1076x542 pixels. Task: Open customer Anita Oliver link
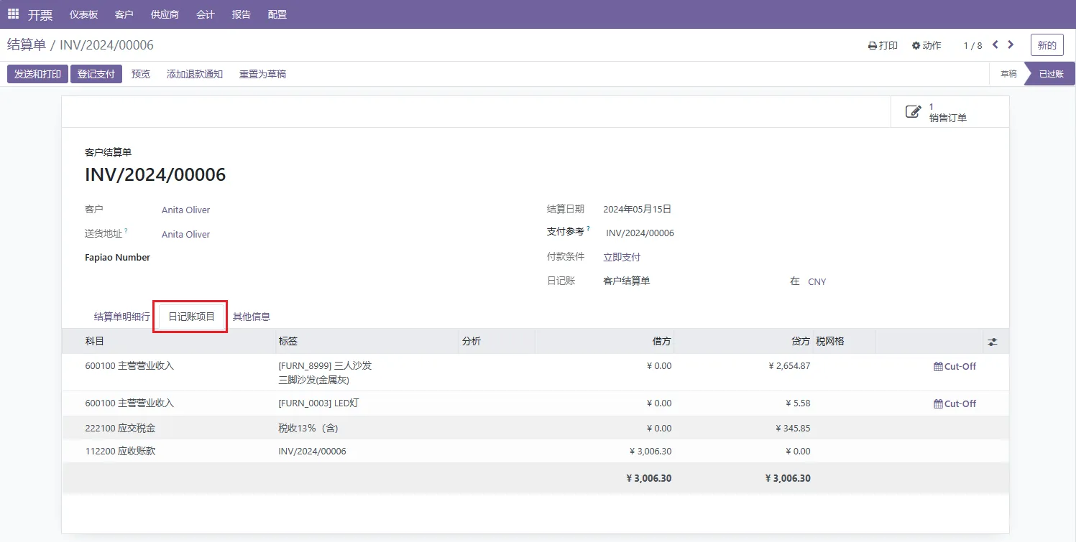pos(185,210)
